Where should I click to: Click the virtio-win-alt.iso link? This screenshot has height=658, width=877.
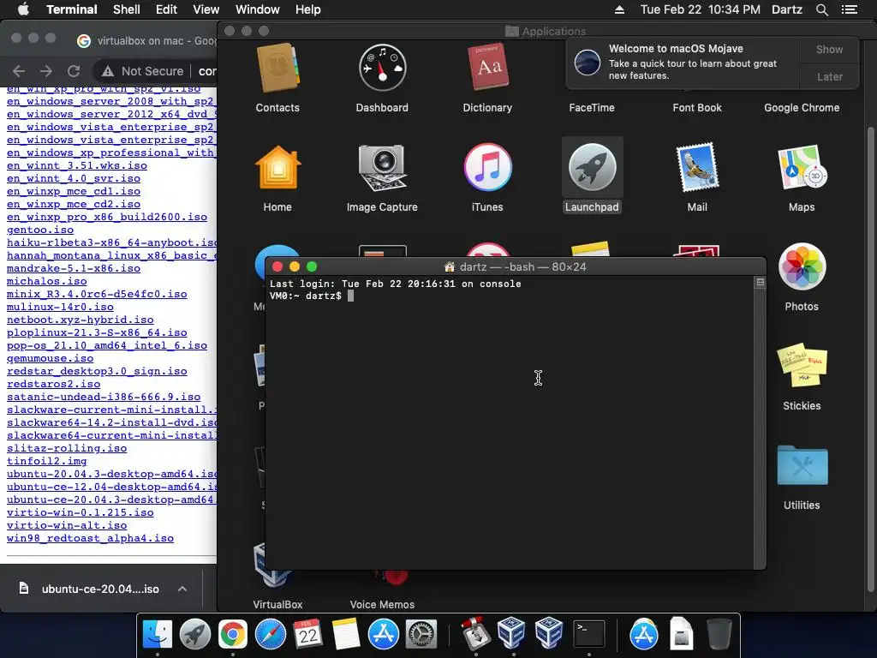tap(67, 525)
